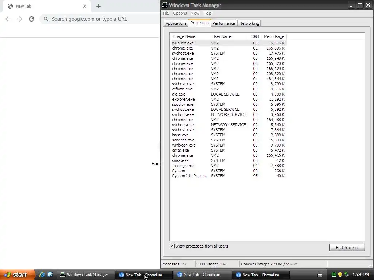Click the Windows Task Manager title bar icon

pyautogui.click(x=165, y=5)
